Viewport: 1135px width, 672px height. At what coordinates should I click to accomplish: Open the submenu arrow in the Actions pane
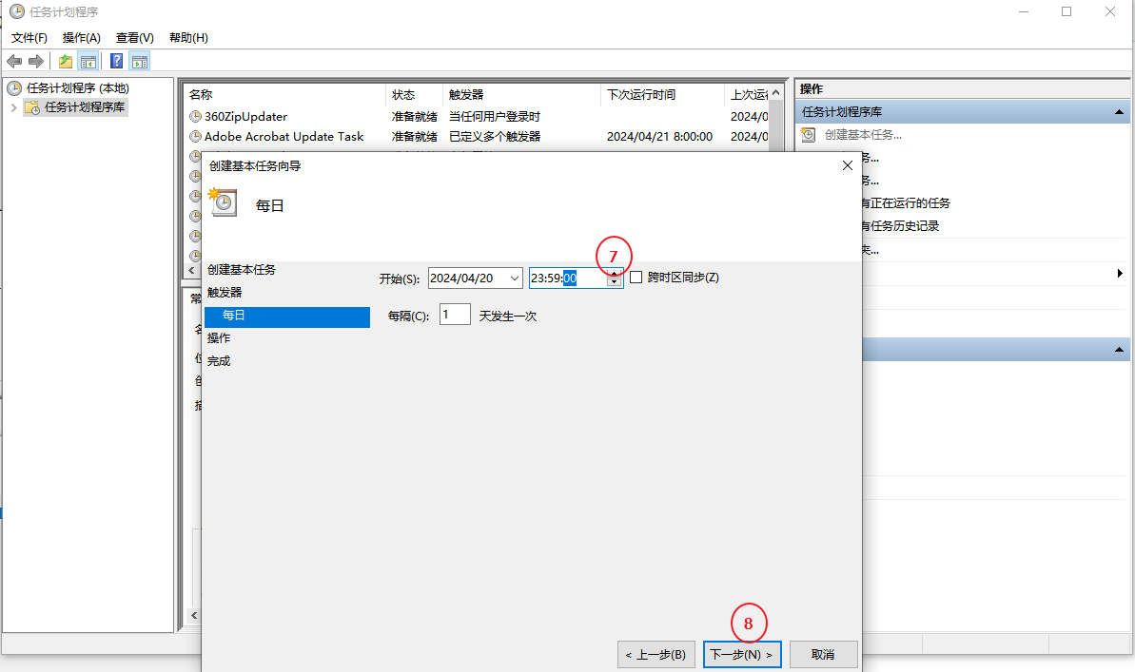point(1120,274)
